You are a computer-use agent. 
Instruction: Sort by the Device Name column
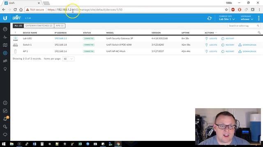point(30,33)
